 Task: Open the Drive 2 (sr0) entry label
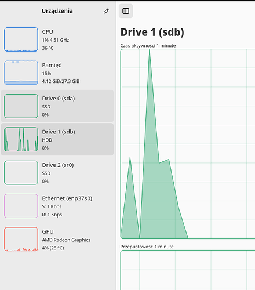click(x=58, y=165)
